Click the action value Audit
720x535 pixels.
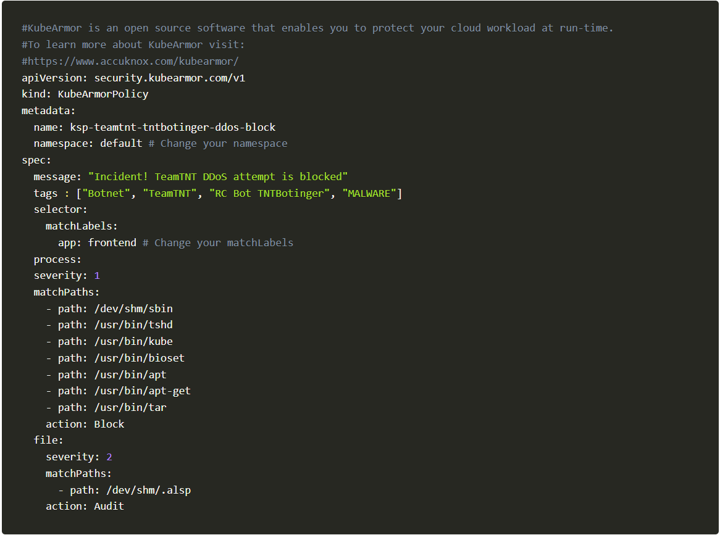(x=109, y=507)
